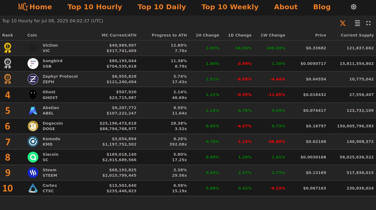Click Dogecoin's $0.16797 price
376x210 pixels.
coord(316,126)
